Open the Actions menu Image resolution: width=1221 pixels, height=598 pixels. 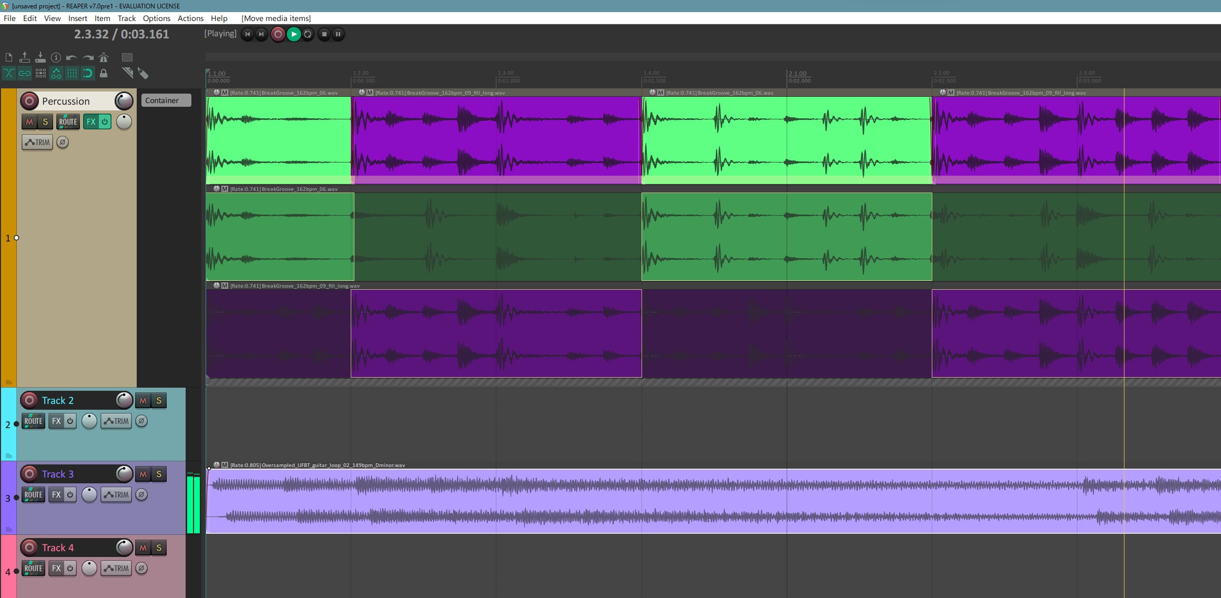click(x=190, y=18)
